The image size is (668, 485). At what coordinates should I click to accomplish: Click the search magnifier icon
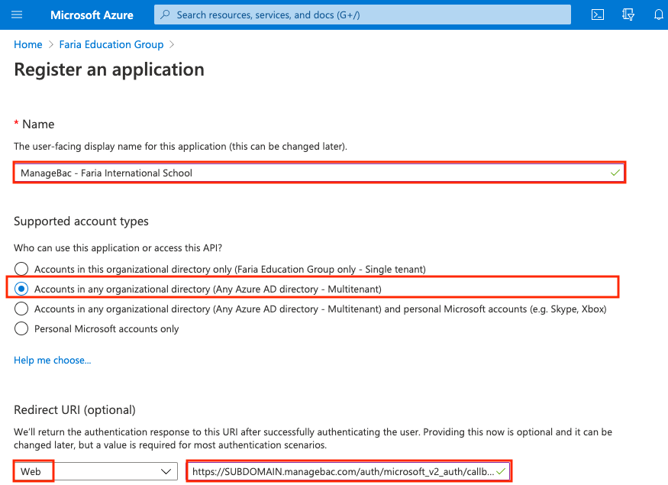[x=165, y=15]
